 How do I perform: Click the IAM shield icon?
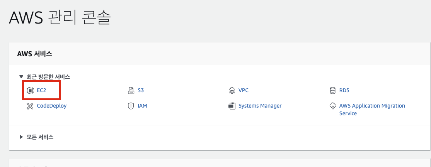click(131, 106)
